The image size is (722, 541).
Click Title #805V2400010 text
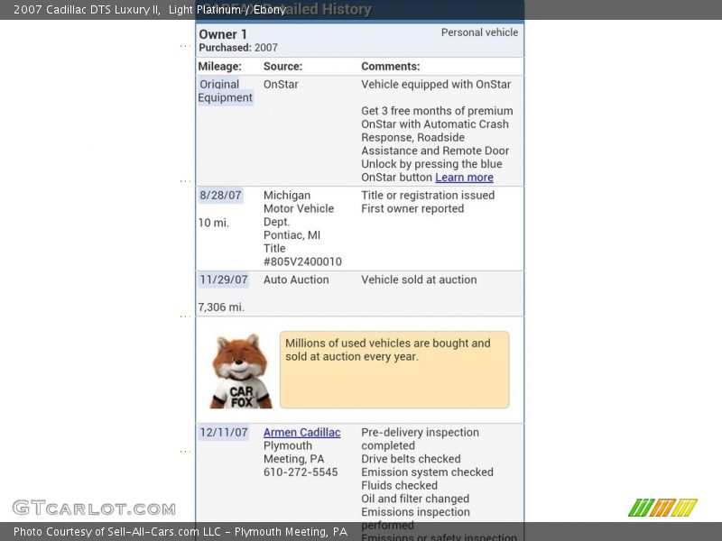pos(302,255)
